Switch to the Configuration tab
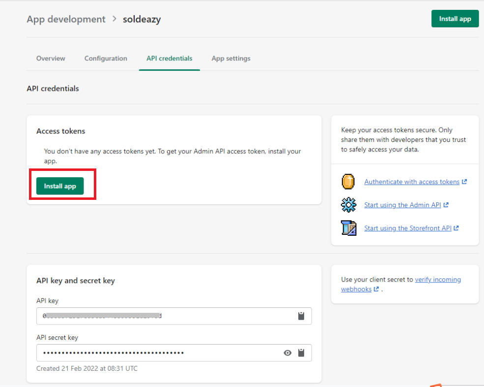The image size is (484, 387). point(106,58)
